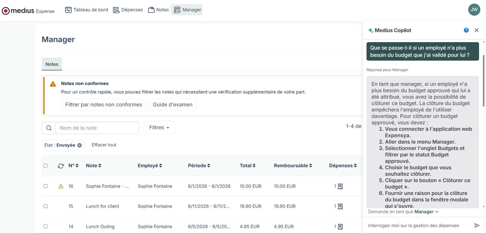This screenshot has height=233, width=486.
Task: Sort by the Période column
Action: point(199,166)
